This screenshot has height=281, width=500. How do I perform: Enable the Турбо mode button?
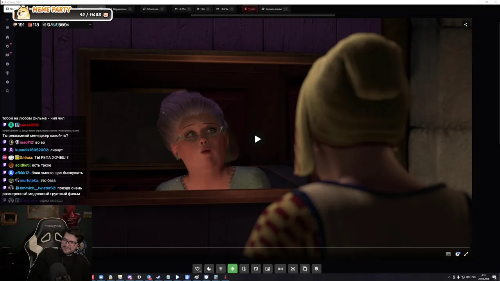point(250,9)
